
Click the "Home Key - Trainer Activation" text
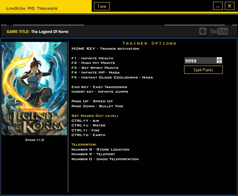tap(105, 49)
